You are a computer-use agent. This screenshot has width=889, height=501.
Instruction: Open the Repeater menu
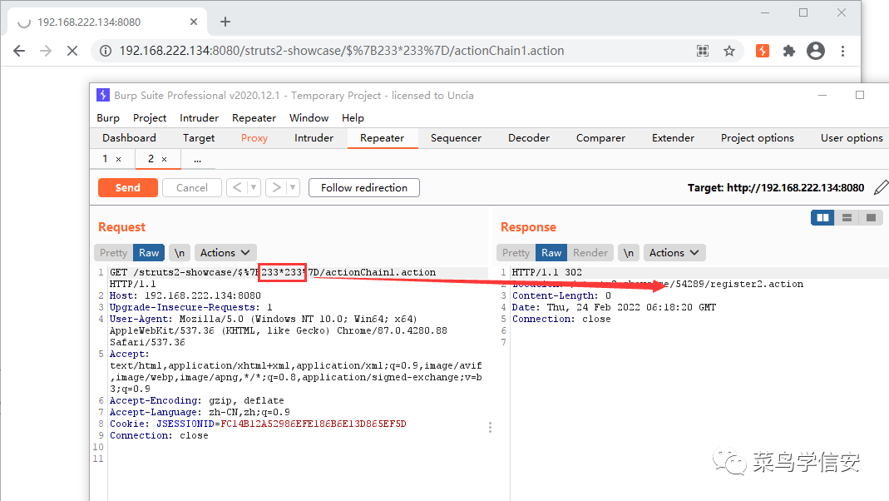(254, 118)
